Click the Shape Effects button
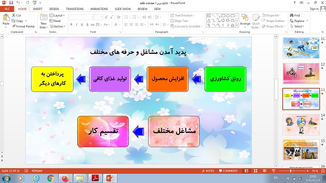326x183 pixels. coord(273,26)
